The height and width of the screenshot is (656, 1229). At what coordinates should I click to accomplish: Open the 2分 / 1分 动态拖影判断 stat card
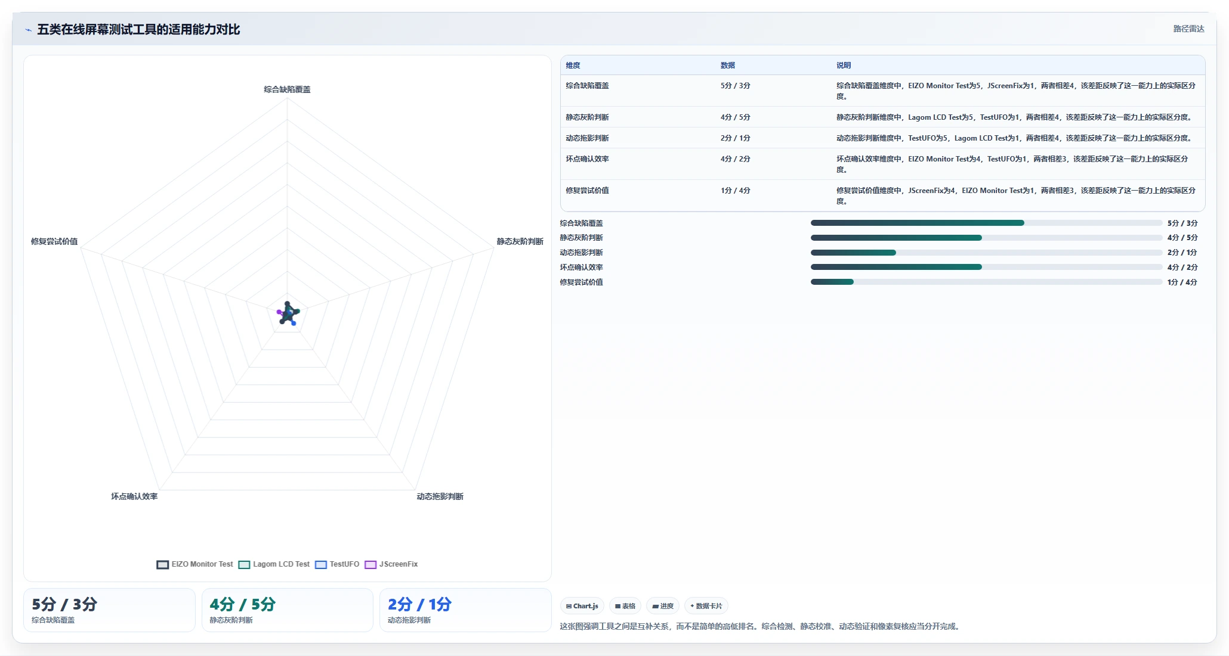(465, 610)
